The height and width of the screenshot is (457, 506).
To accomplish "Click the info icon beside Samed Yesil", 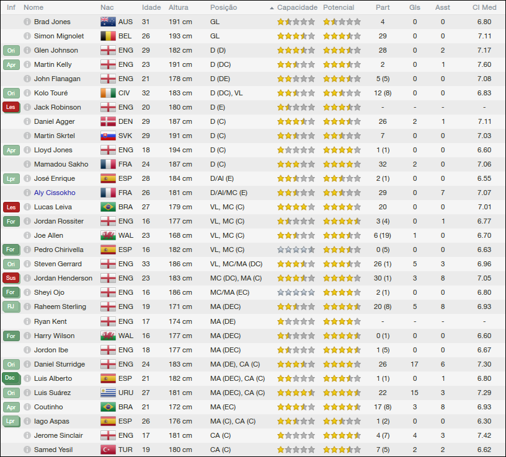I will click(x=27, y=450).
